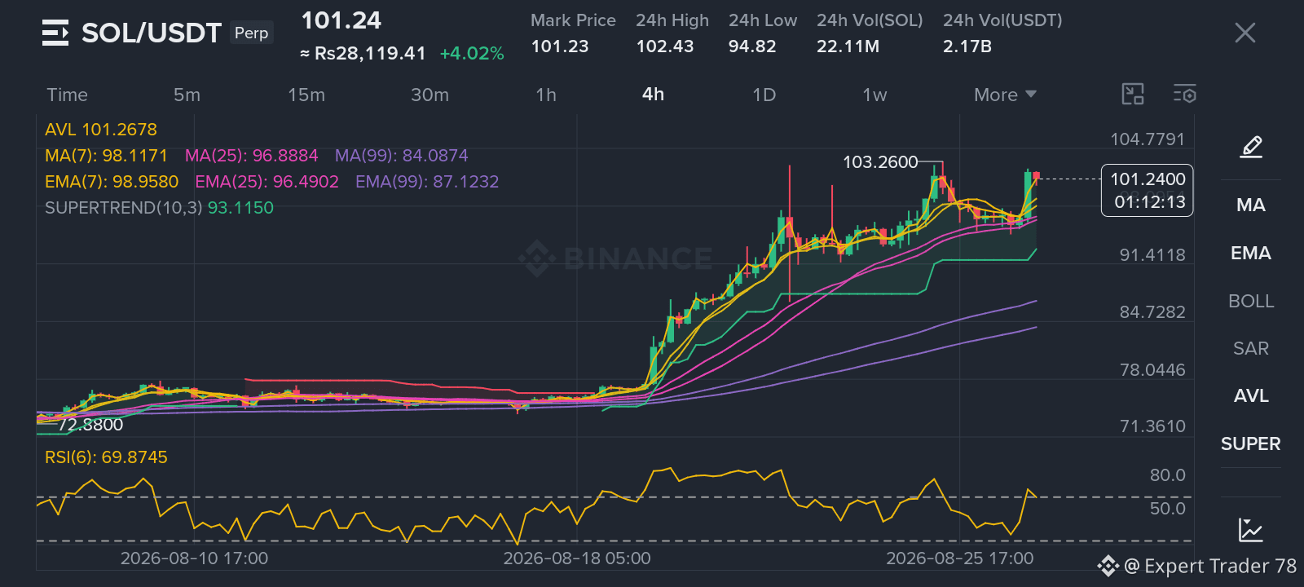This screenshot has width=1304, height=587.
Task: Click the EMA(7): 98.9580 legend
Action: pos(112,182)
